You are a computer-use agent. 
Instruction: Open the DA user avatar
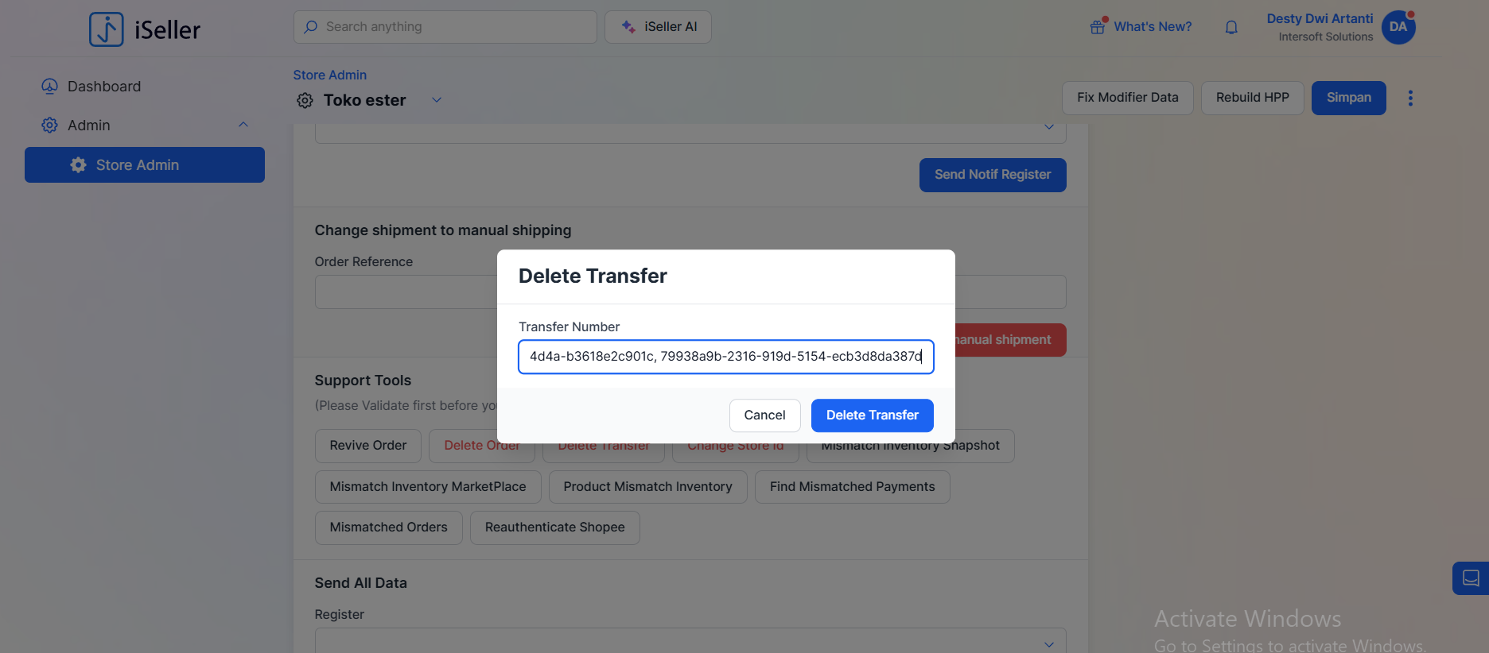(x=1398, y=28)
